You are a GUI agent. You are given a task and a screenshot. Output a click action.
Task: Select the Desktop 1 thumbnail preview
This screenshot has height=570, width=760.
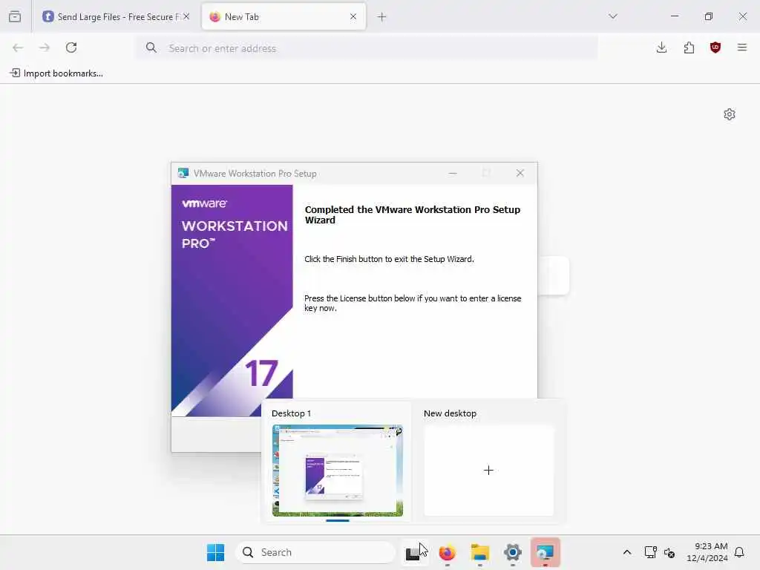tap(338, 470)
